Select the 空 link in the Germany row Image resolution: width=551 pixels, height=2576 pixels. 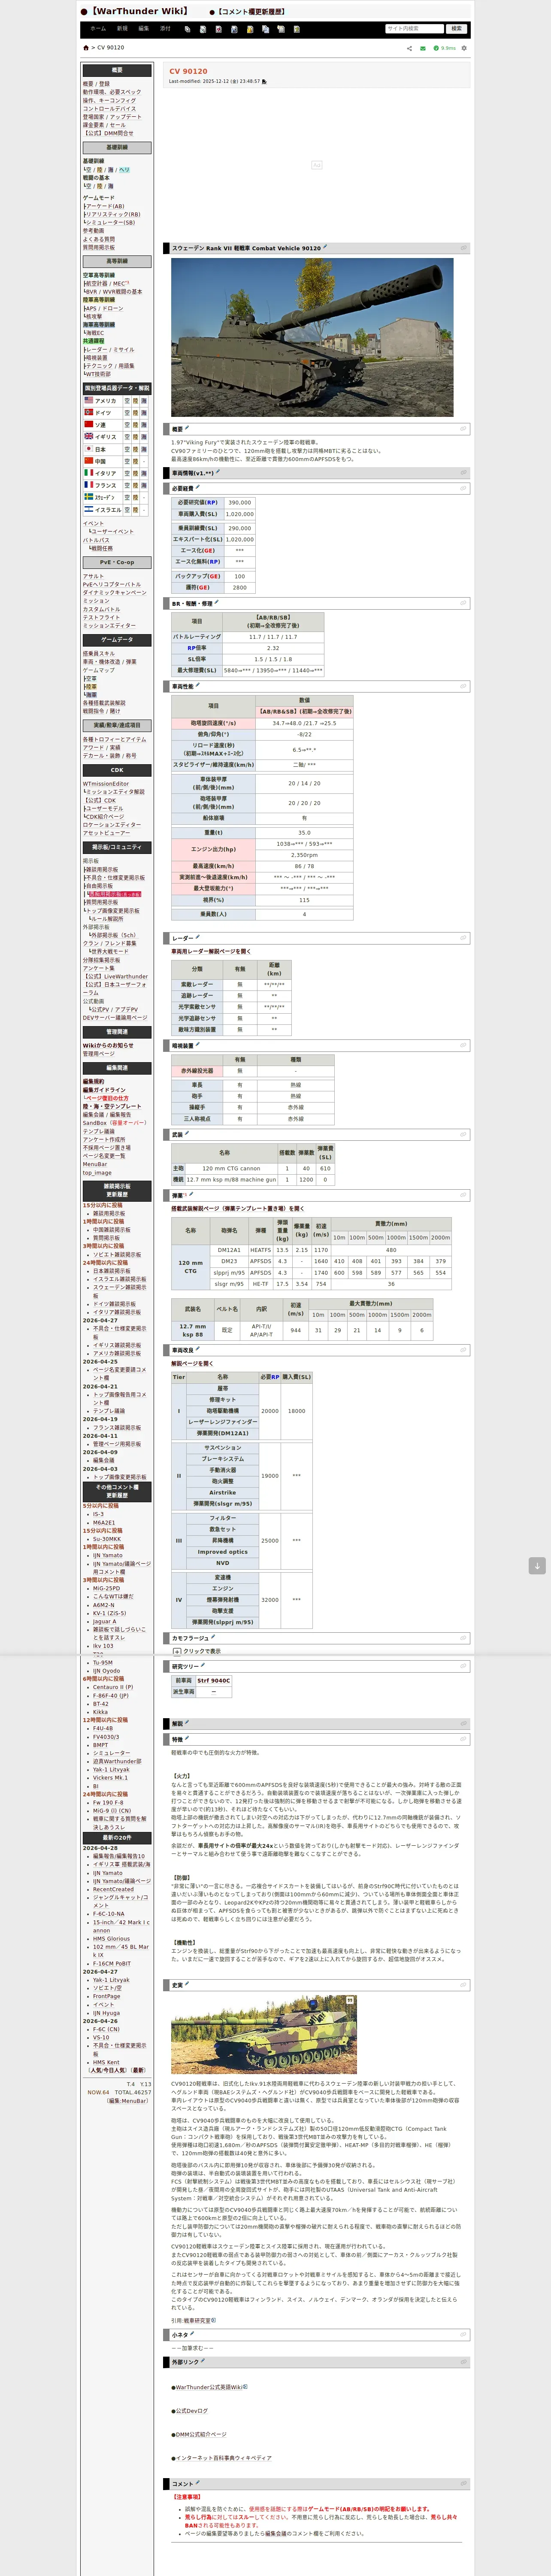tap(128, 413)
